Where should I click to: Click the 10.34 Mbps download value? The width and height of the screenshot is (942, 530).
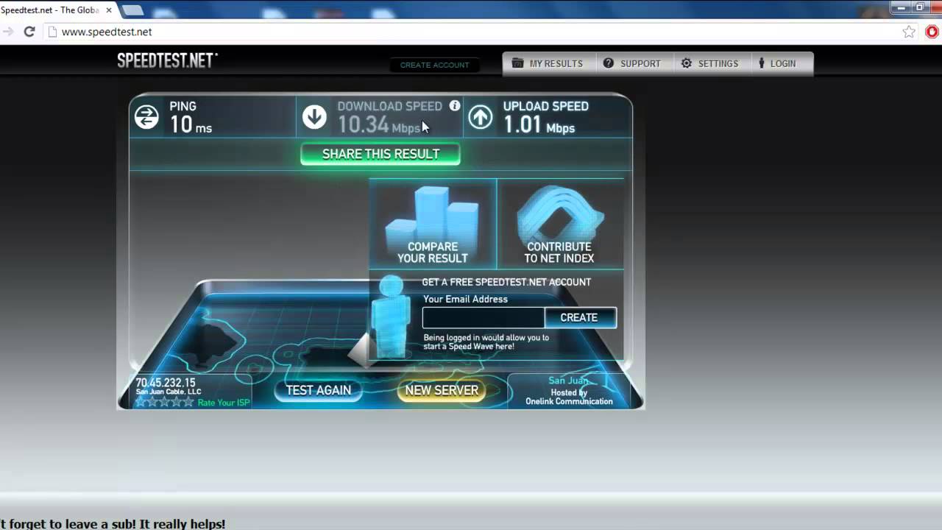(x=378, y=124)
